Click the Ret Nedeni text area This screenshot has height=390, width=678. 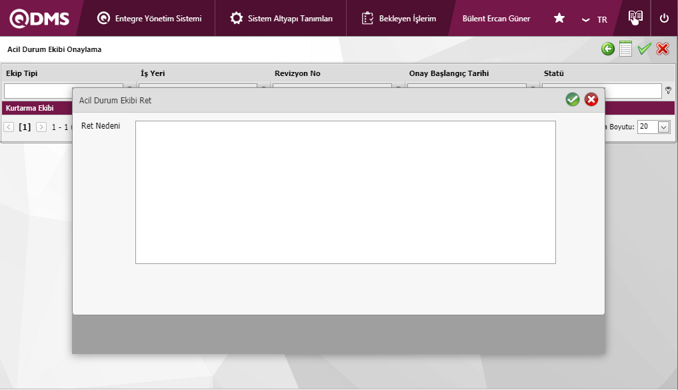[x=345, y=192]
